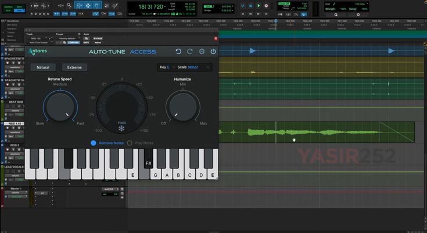Click the F# black key on keyboard

pos(148,159)
